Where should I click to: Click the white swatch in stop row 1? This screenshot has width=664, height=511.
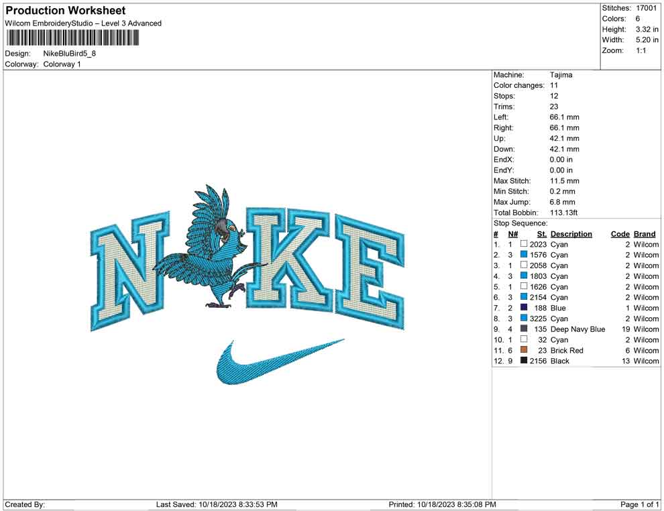[x=524, y=244]
